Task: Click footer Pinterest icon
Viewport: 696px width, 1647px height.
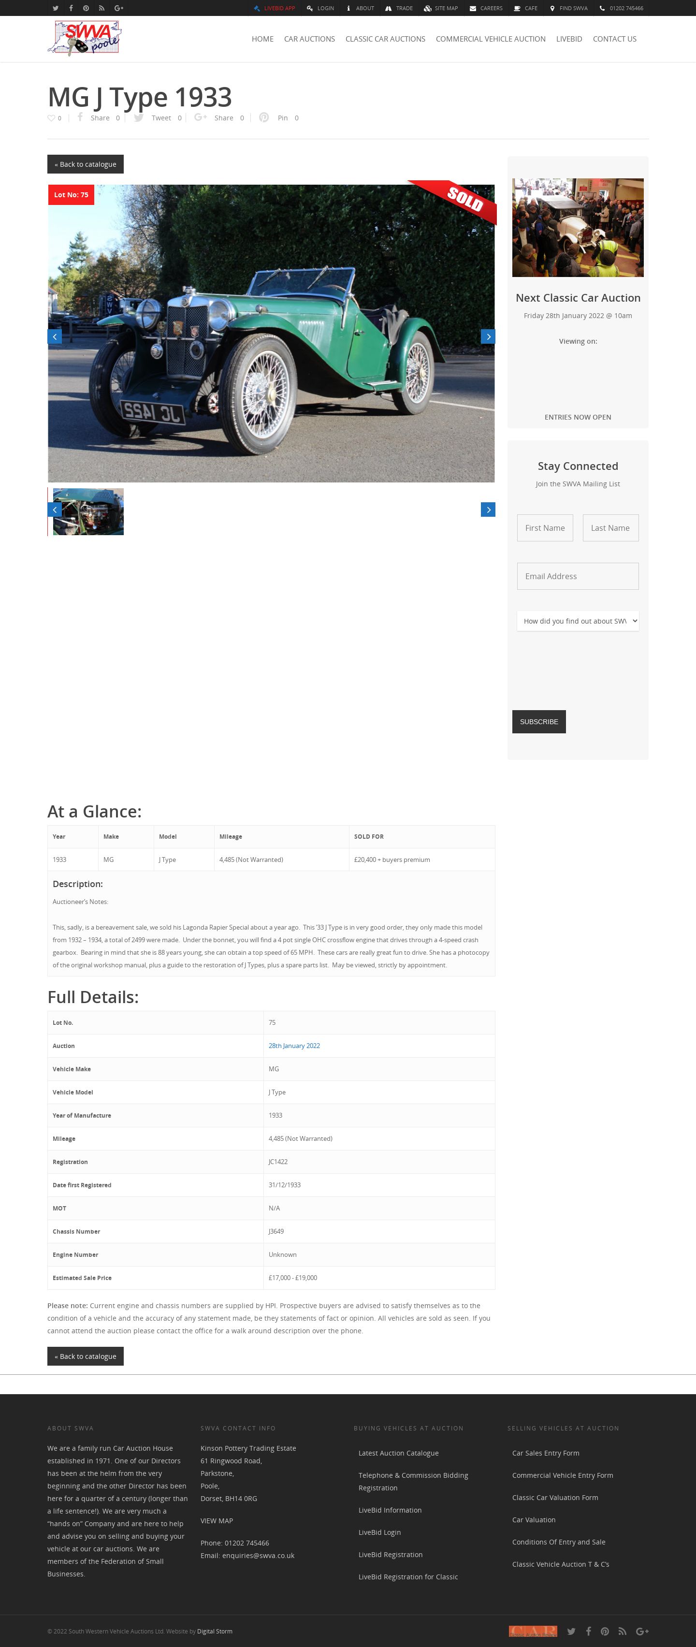Action: click(605, 1631)
